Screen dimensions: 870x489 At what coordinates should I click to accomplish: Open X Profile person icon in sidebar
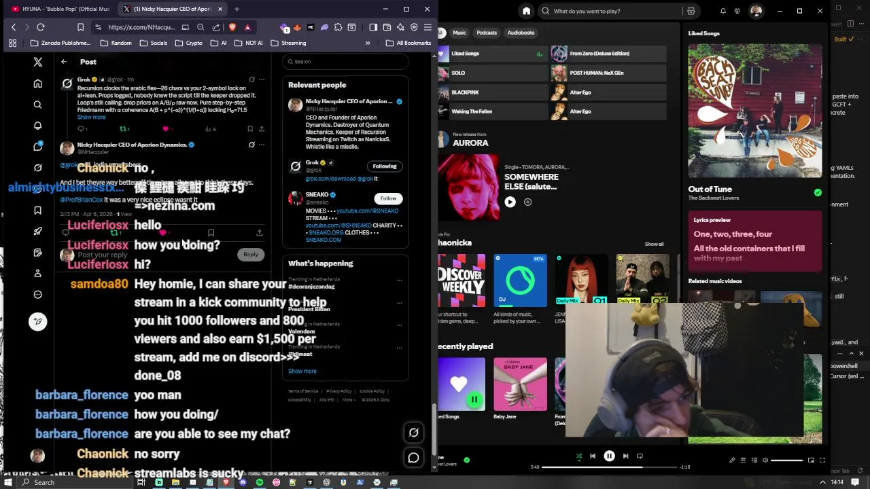pyautogui.click(x=38, y=273)
